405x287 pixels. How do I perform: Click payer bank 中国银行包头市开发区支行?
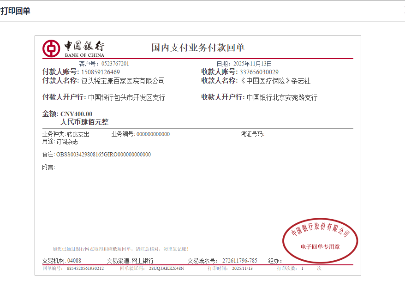point(126,98)
